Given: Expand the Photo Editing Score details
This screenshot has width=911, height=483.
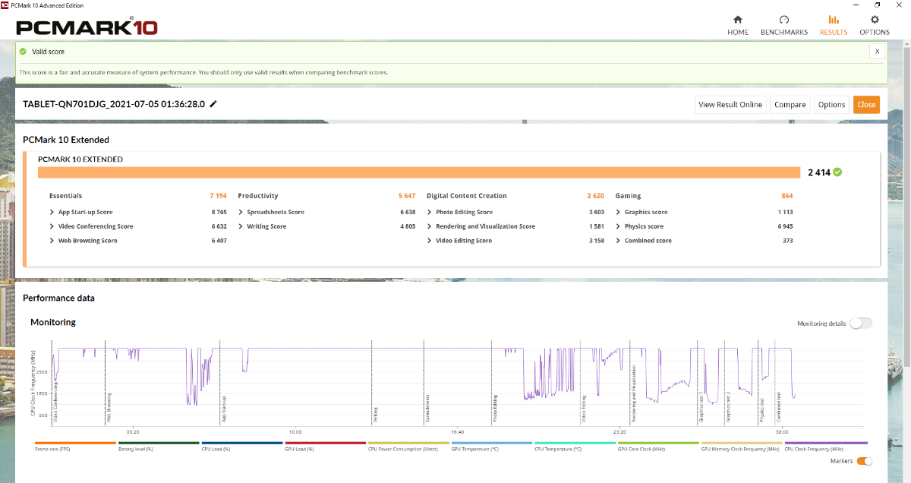Looking at the screenshot, I should [464, 213].
